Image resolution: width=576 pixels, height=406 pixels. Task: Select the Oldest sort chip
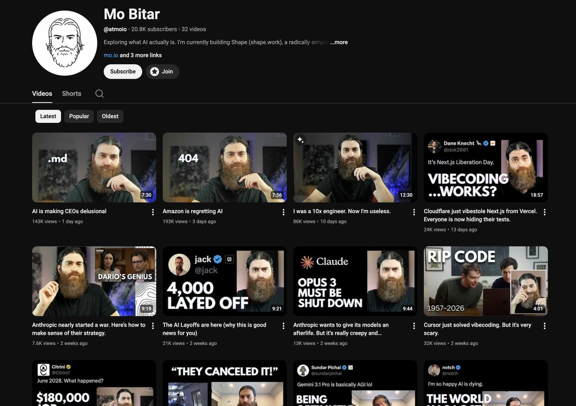pos(110,116)
